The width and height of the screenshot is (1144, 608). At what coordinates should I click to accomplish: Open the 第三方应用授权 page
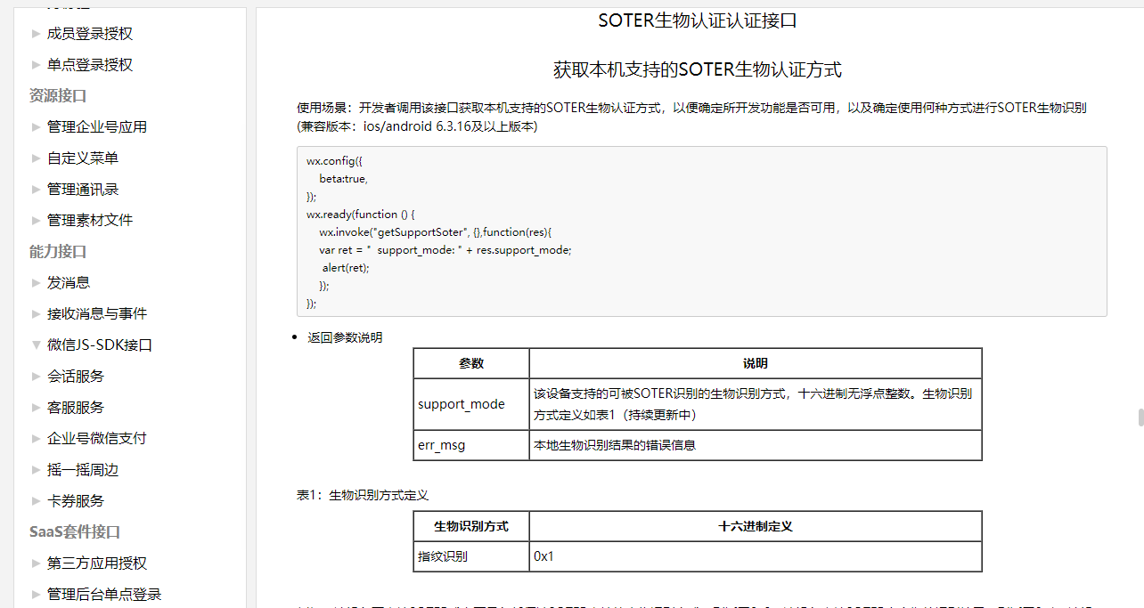(x=97, y=563)
